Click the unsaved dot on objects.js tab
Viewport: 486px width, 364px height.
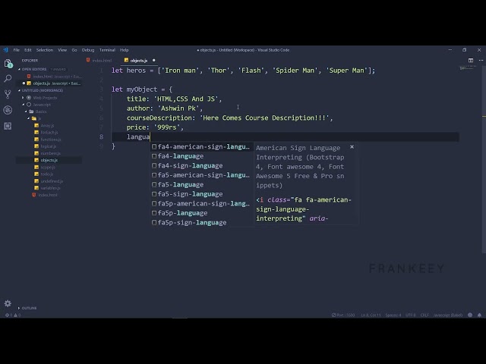tap(153, 61)
